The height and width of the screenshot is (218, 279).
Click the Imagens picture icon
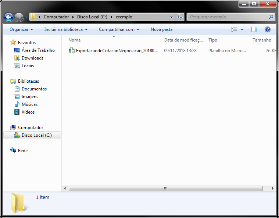[x=17, y=97]
